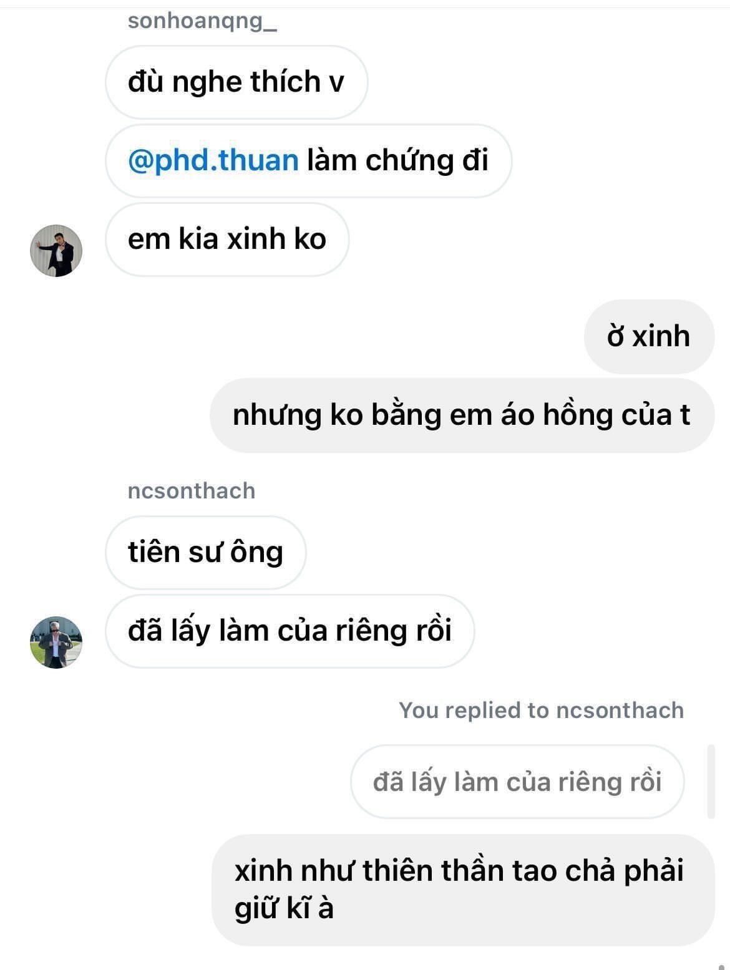Screen dimensions: 730x970
Task: Select ncsonthach's 'đã lấy làm của riêng rồi' message
Action: [290, 631]
